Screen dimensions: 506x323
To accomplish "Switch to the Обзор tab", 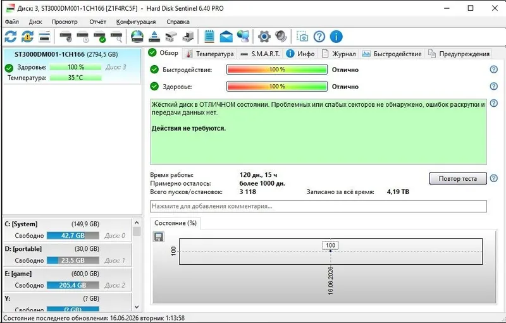I will [x=164, y=53].
